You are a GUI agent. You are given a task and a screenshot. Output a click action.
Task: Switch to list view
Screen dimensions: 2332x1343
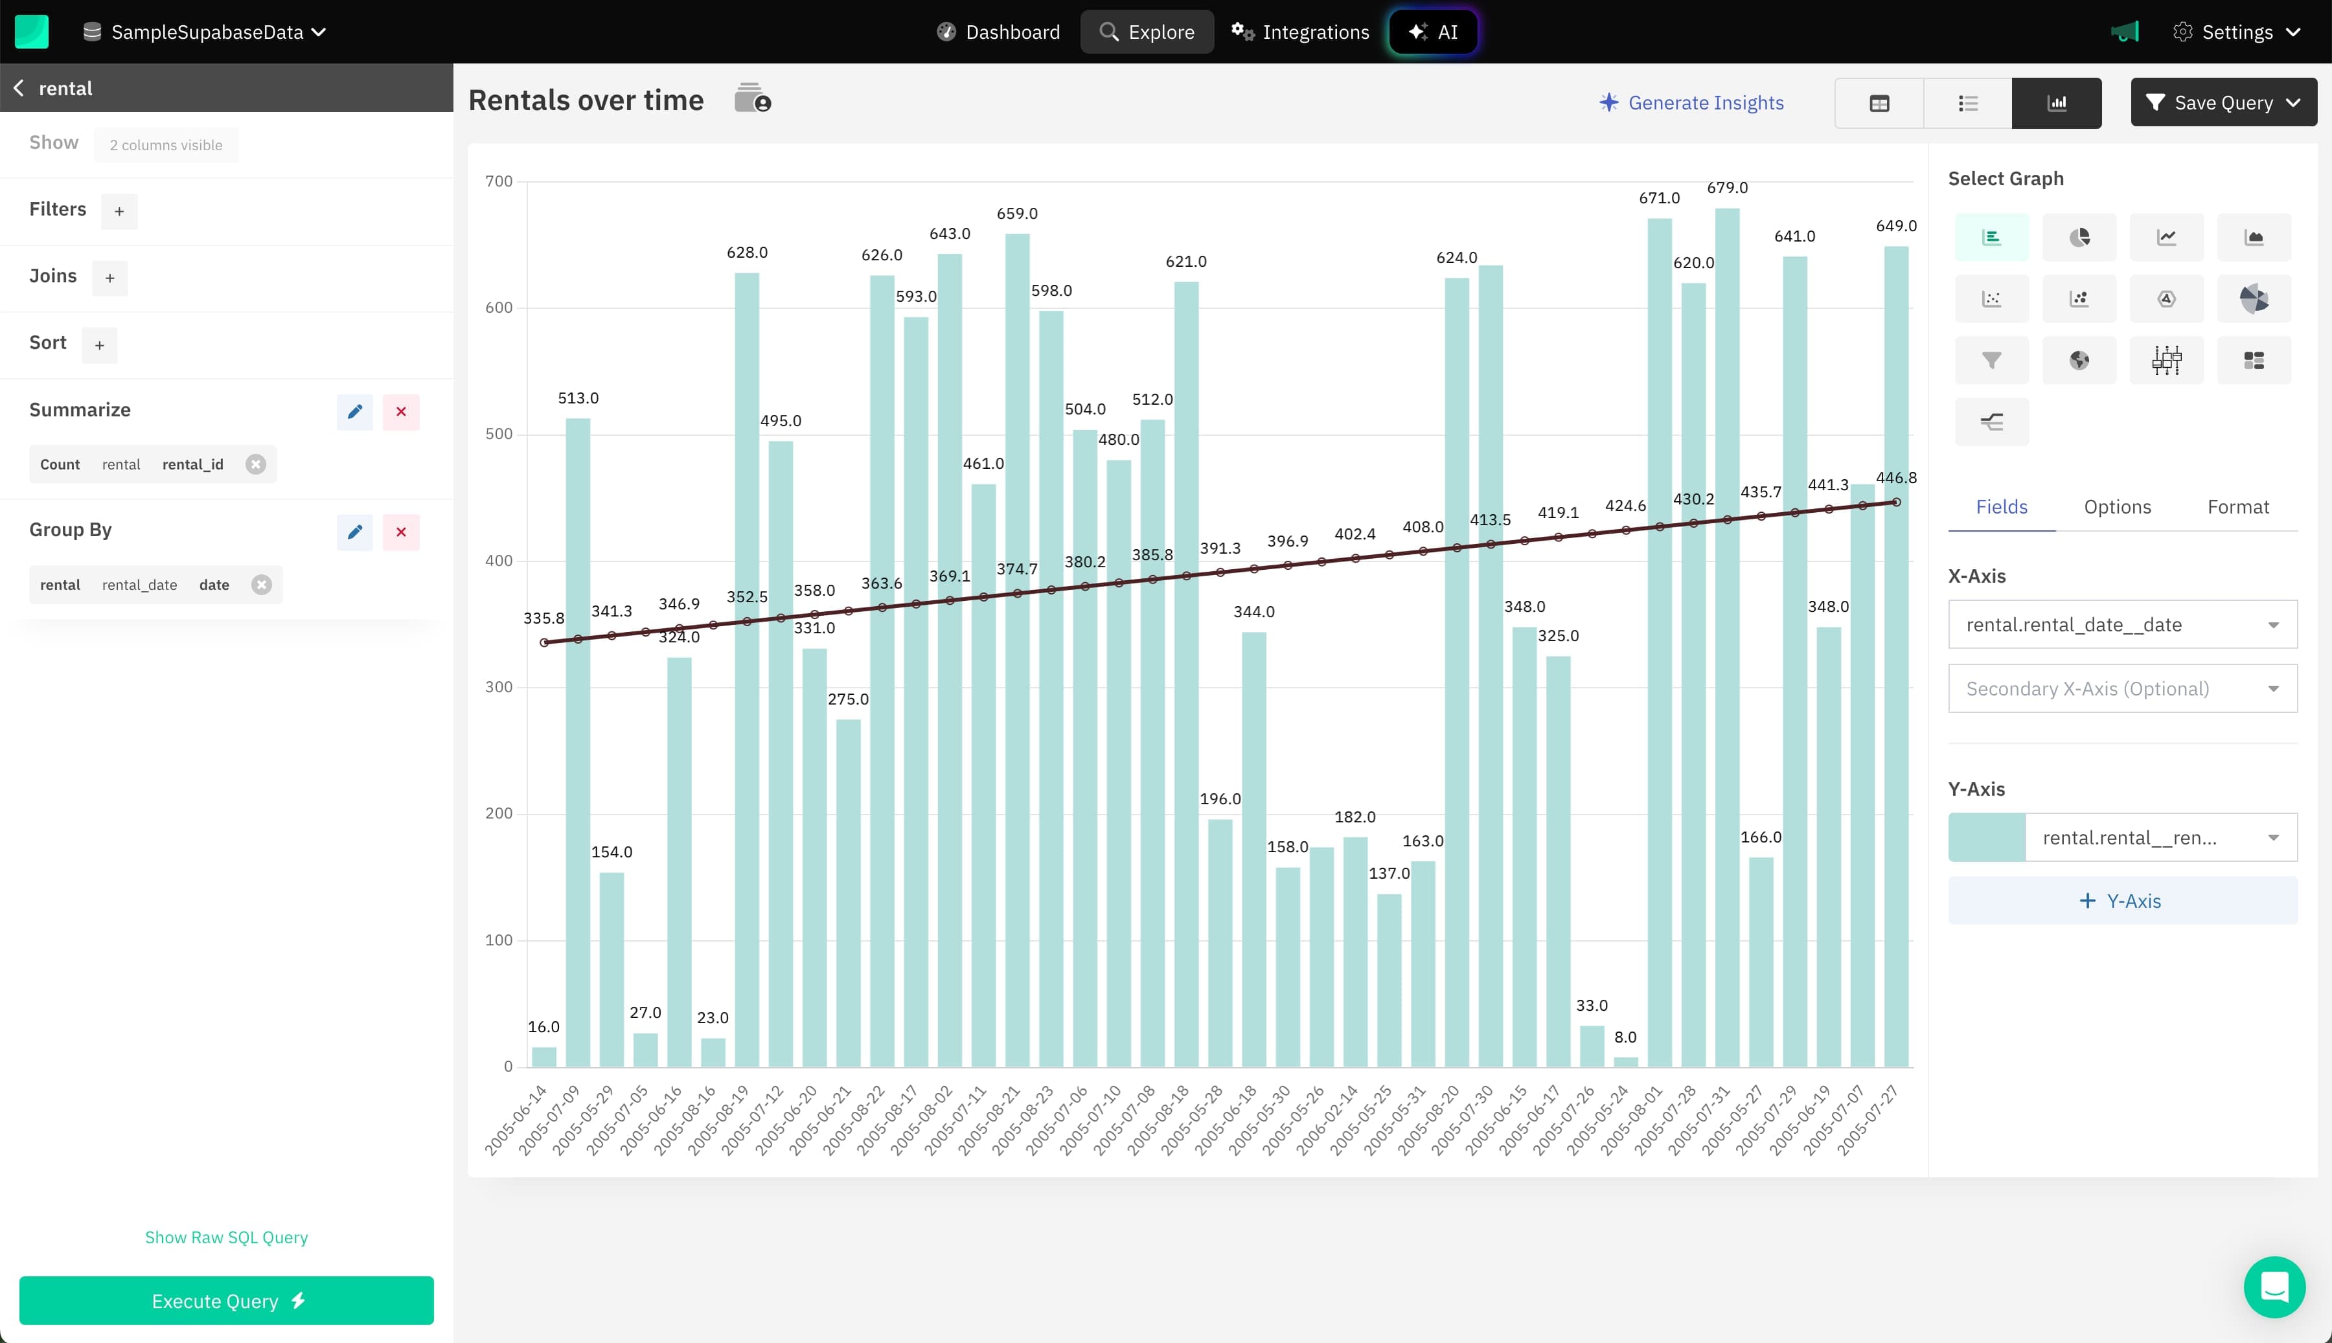click(1968, 104)
